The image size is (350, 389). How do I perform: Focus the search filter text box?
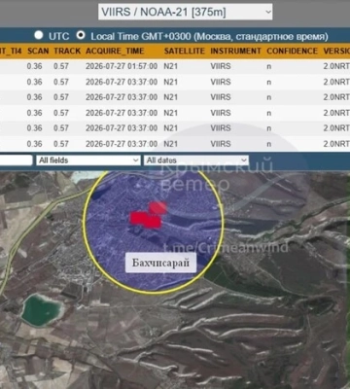16,160
